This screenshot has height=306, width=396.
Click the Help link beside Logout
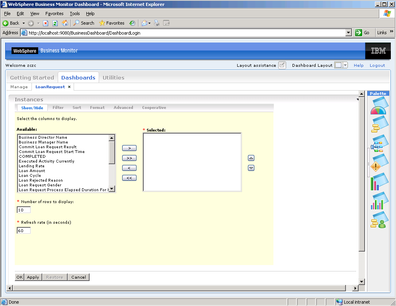(x=359, y=65)
